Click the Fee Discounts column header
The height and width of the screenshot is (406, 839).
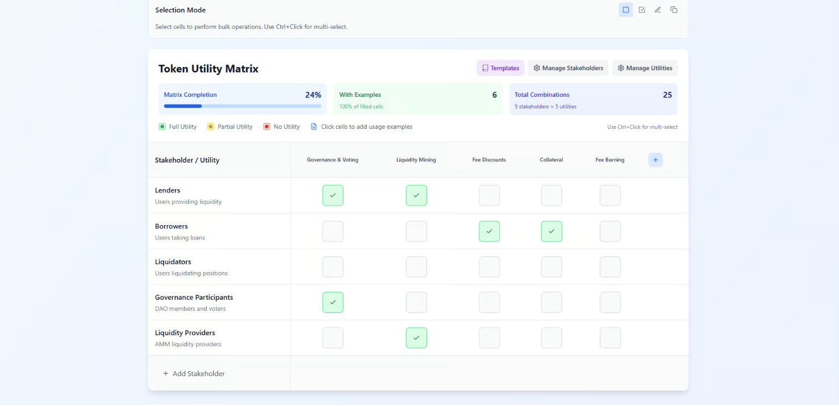pyautogui.click(x=489, y=160)
